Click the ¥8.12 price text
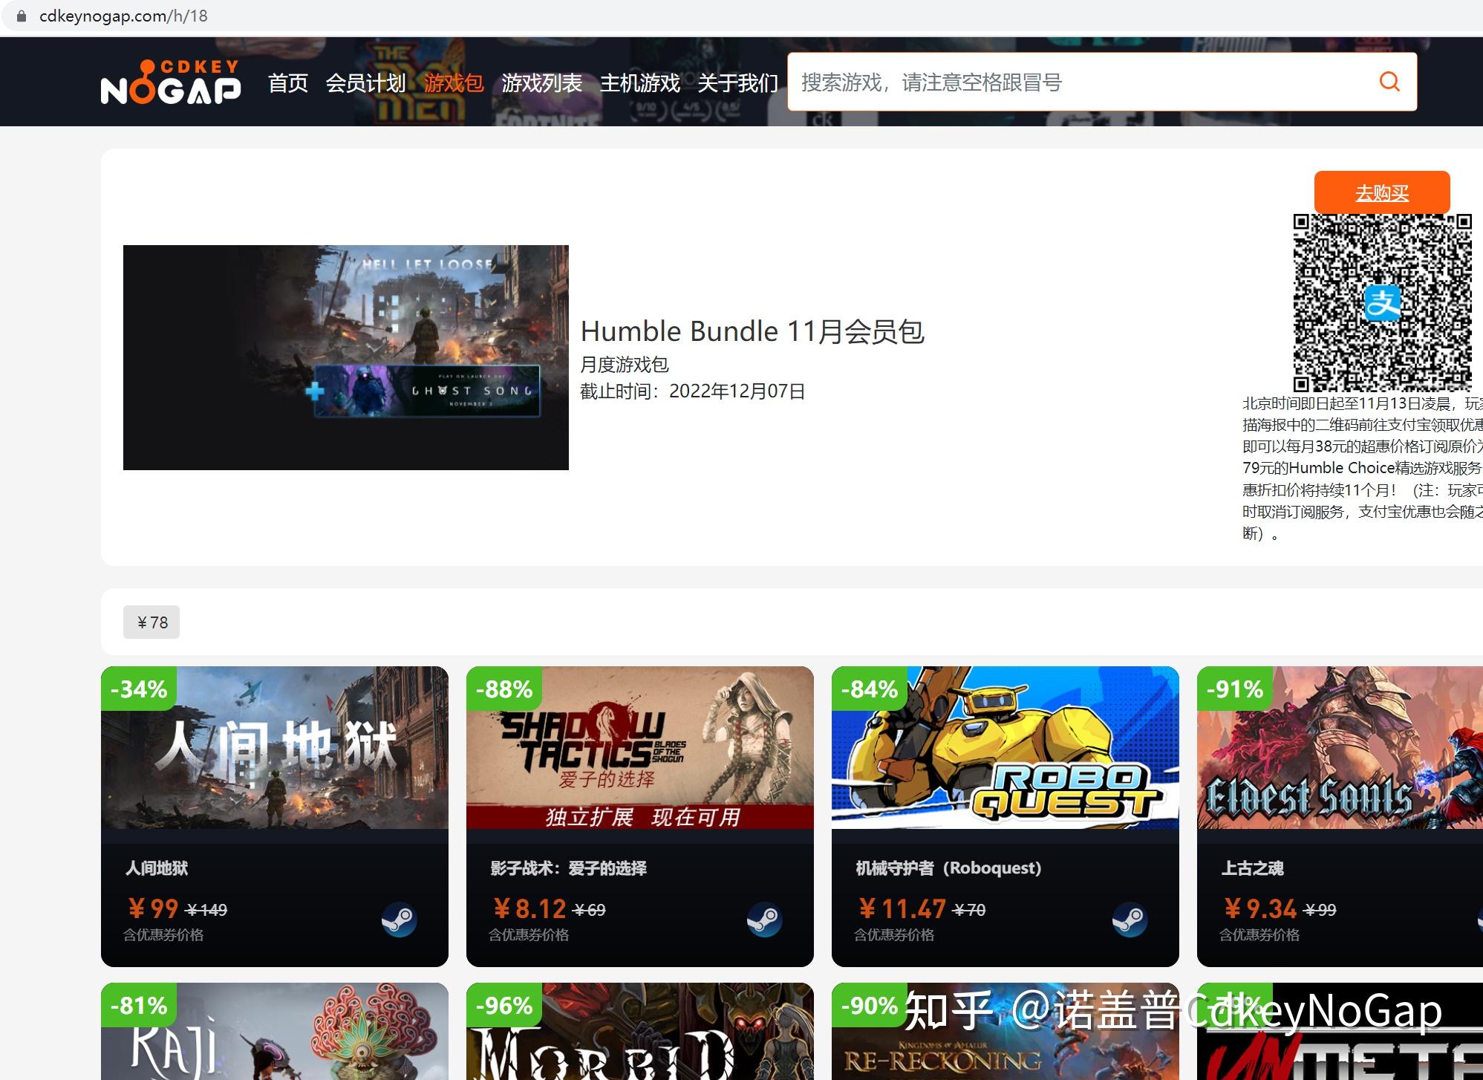1483x1080 pixels. 529,908
